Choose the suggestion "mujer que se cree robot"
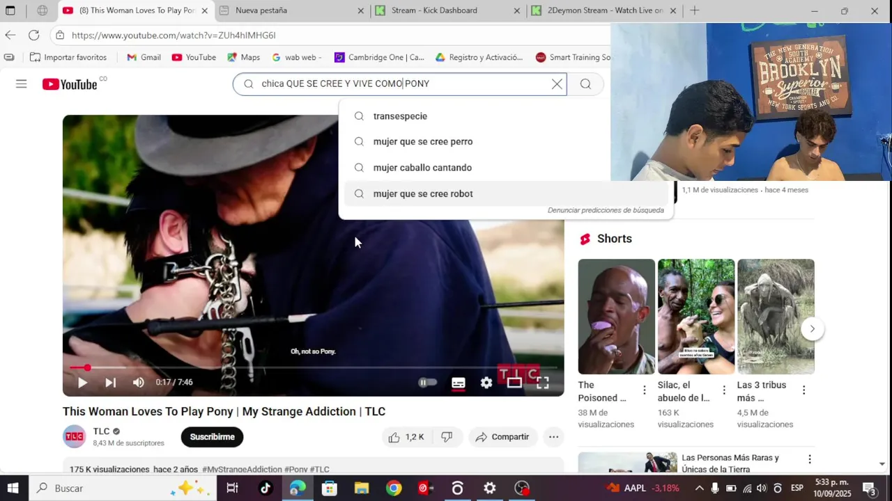The height and width of the screenshot is (501, 892). click(x=506, y=194)
